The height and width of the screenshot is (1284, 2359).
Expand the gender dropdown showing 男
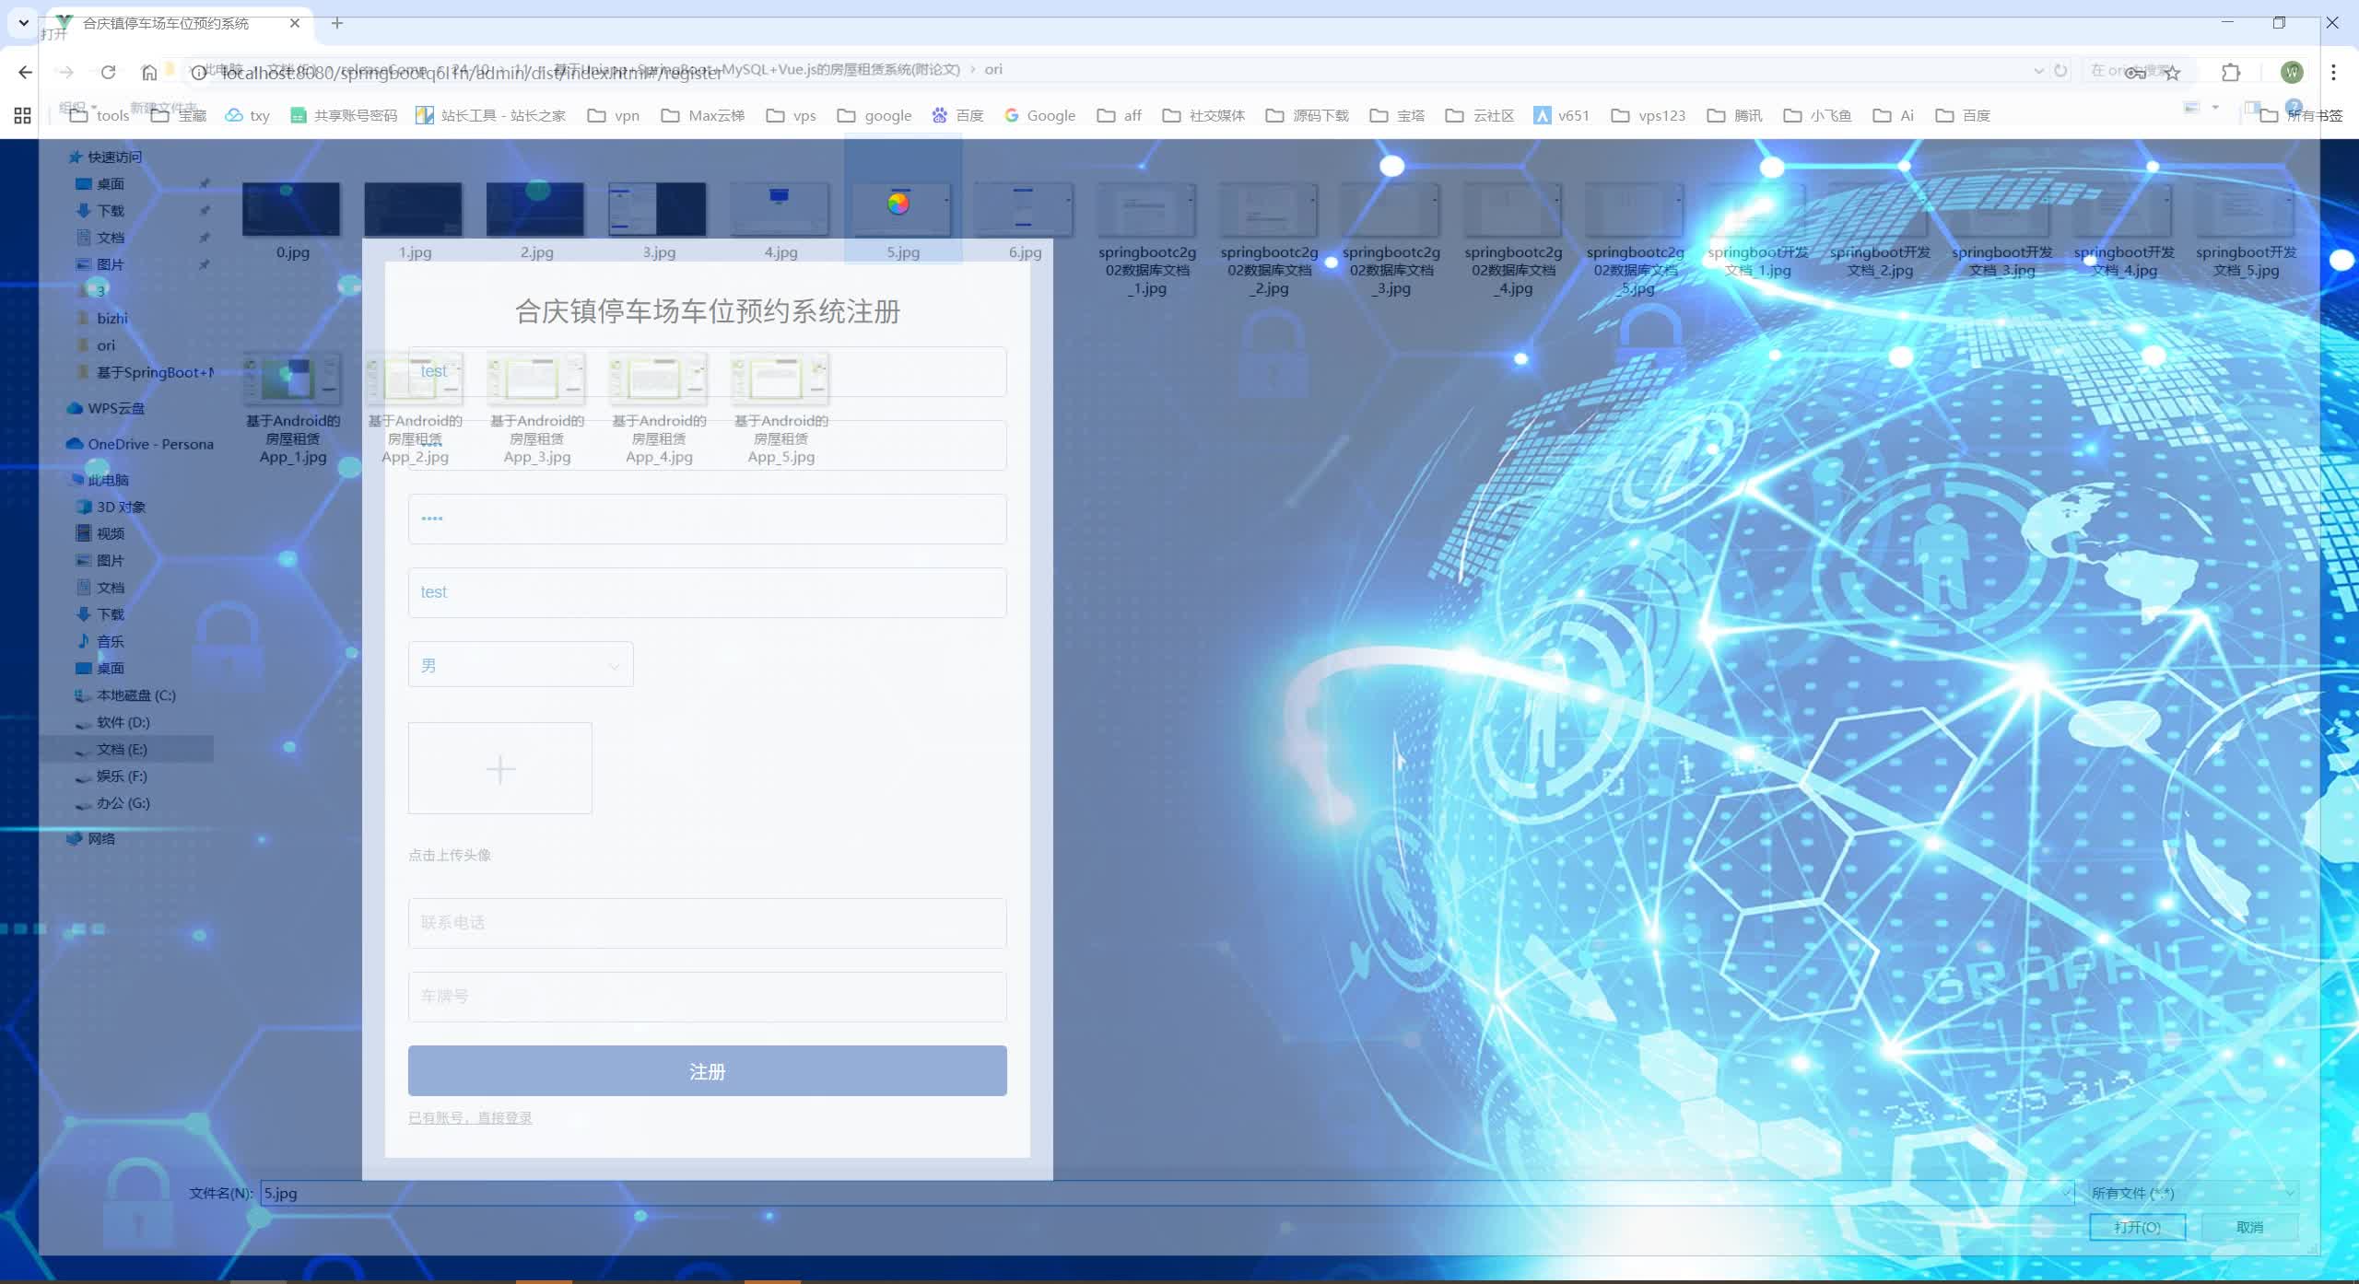(x=521, y=665)
